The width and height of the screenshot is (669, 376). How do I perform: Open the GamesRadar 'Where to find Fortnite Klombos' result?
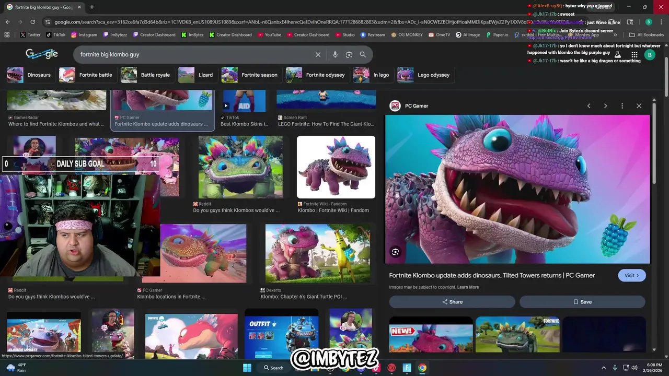56,124
